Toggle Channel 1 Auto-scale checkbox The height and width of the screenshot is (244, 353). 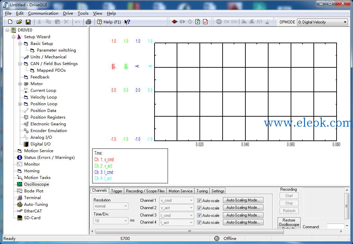(199, 200)
